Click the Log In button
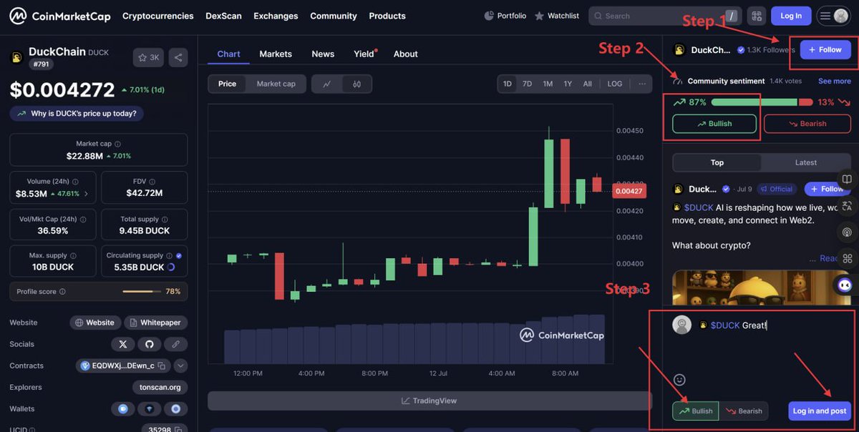859x432 pixels. coord(791,16)
